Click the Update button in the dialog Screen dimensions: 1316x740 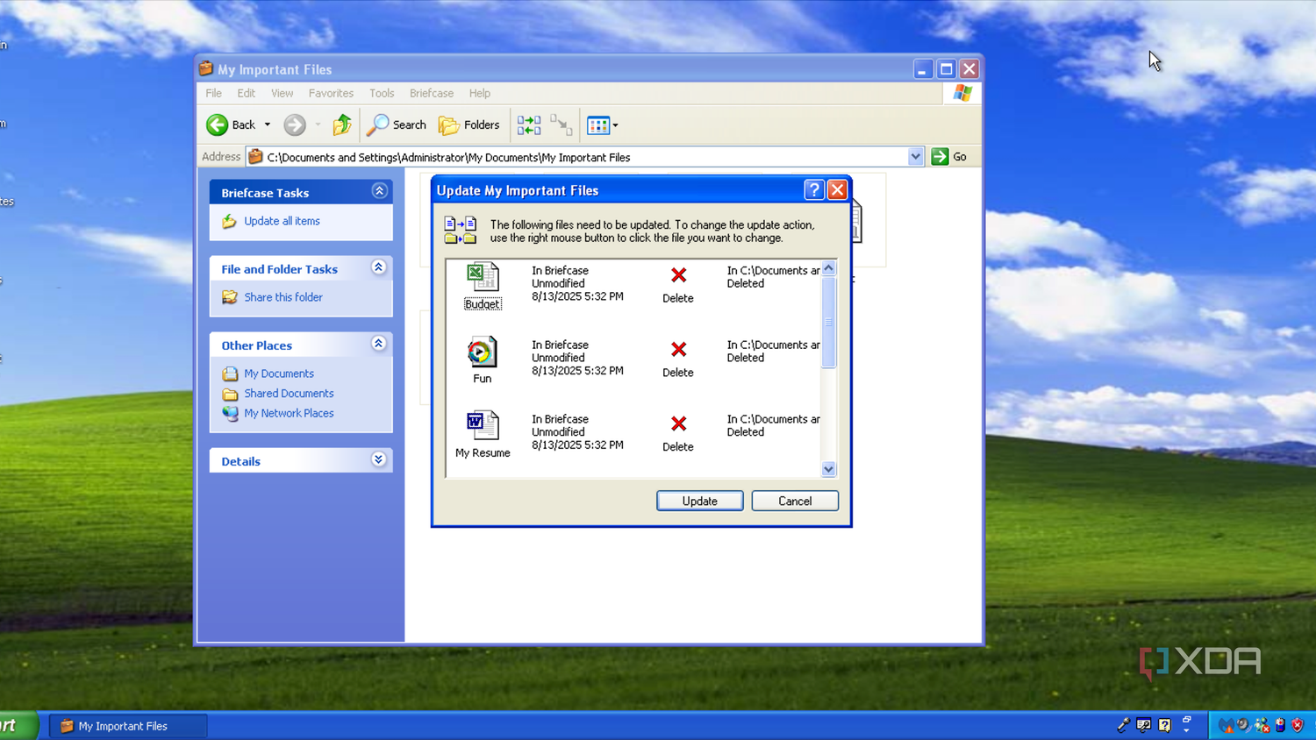pyautogui.click(x=699, y=501)
